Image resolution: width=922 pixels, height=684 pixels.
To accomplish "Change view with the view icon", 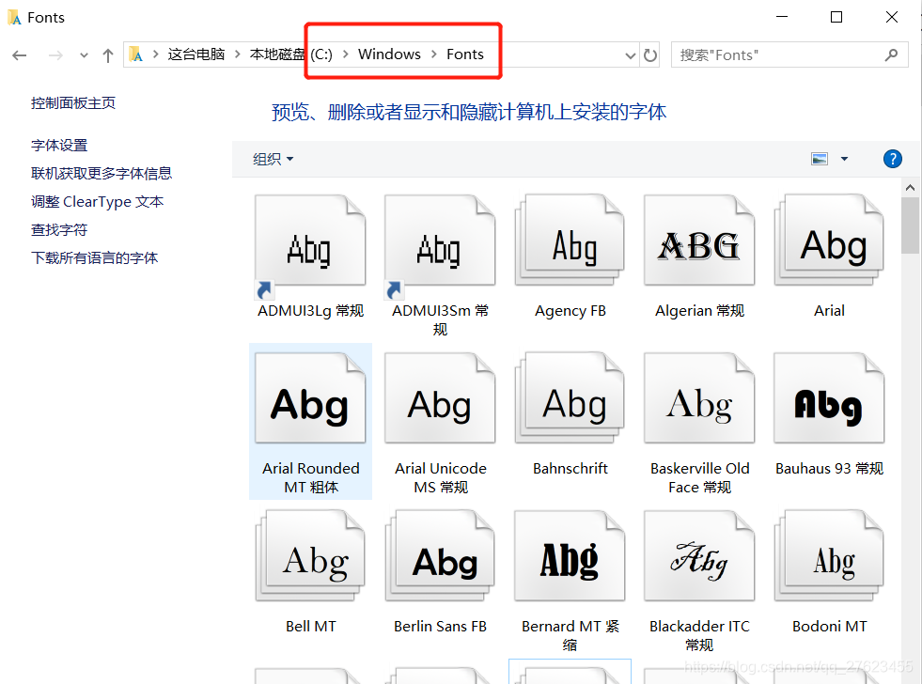I will (820, 159).
